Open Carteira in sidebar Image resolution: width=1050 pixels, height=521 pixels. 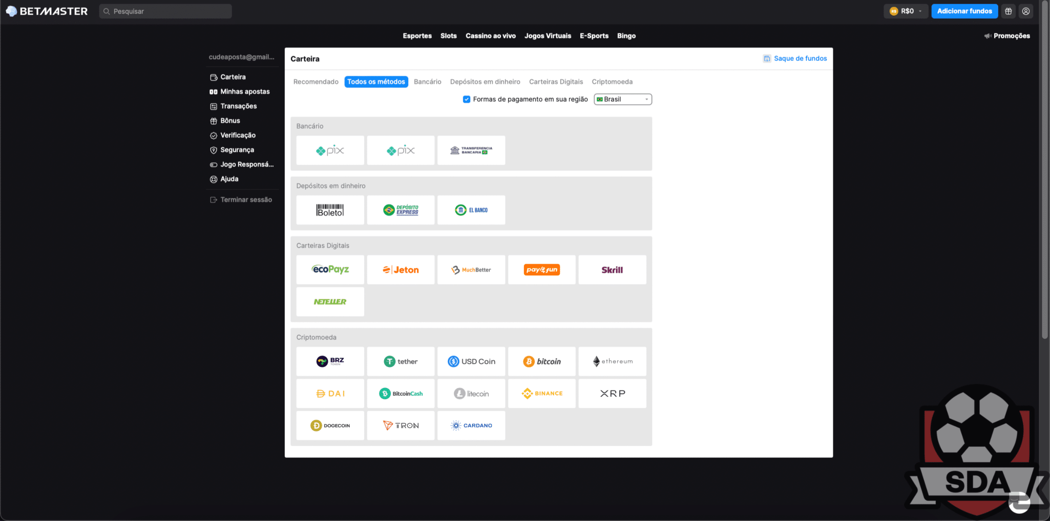pyautogui.click(x=228, y=77)
